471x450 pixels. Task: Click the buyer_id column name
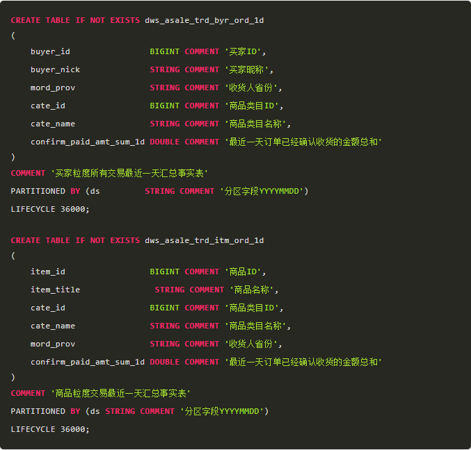pos(50,51)
